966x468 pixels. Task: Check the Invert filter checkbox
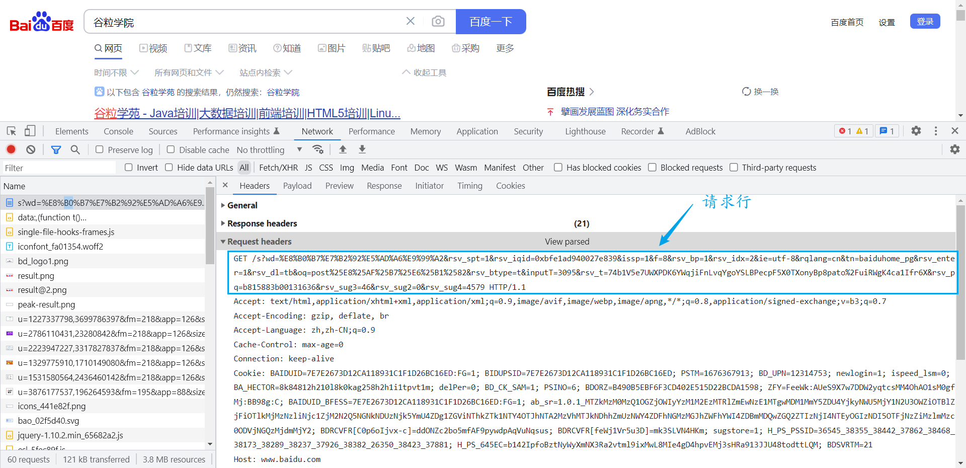point(129,168)
